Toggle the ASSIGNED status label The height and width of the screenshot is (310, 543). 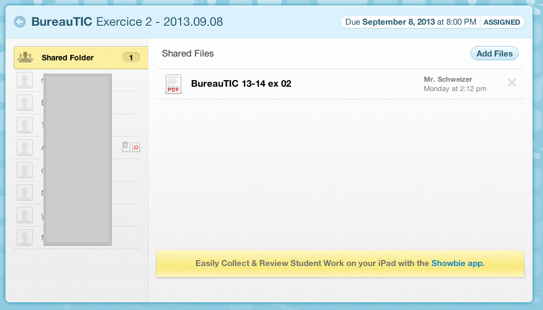(502, 22)
